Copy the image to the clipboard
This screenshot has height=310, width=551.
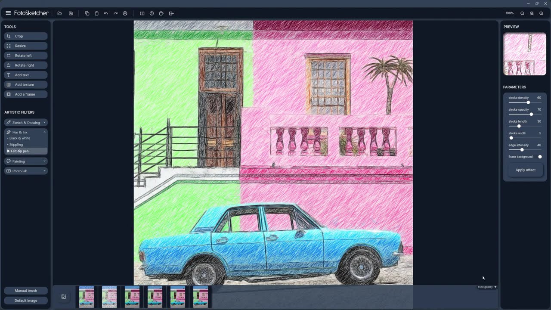(87, 13)
